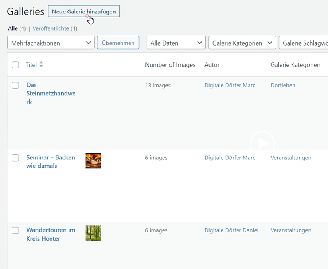328x269 pixels.
Task: Open the Das Steinmetzhandwerk gallery title
Action: 51,94
